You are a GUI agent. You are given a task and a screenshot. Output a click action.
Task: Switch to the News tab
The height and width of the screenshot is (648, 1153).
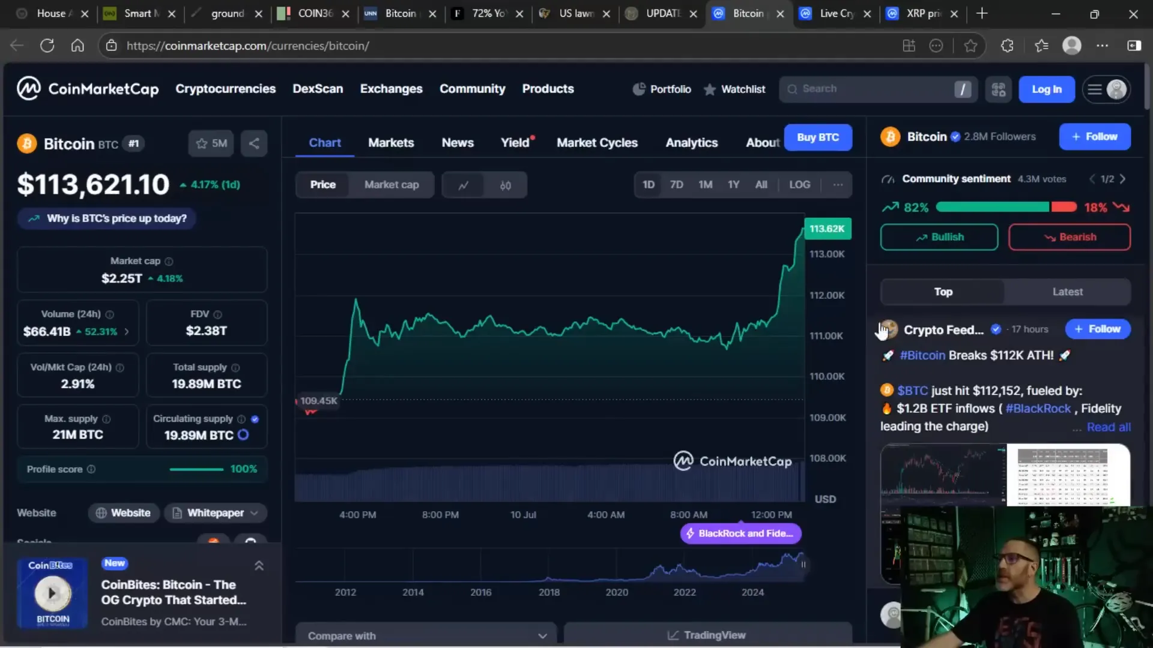[458, 143]
